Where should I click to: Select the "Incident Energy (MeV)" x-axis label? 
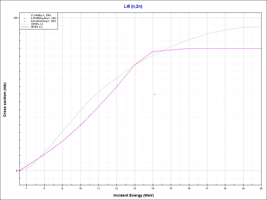pyautogui.click(x=135, y=195)
